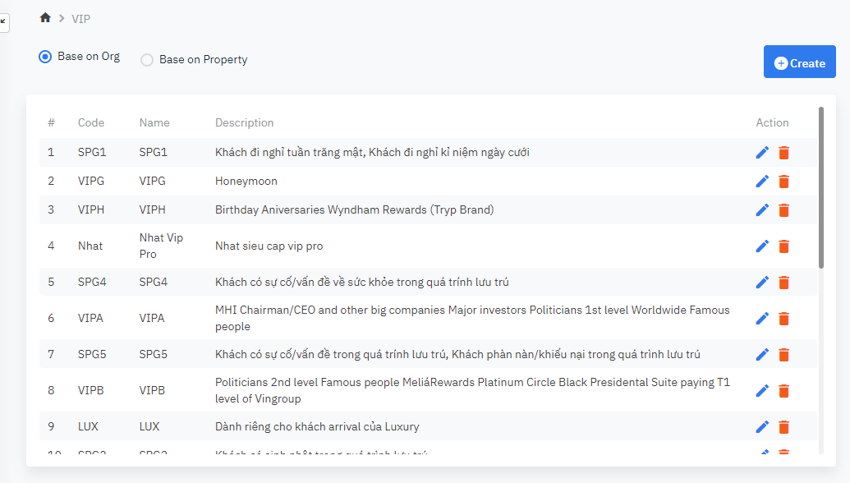The image size is (850, 483).
Task: Edit the Nhat Vip Pro entry
Action: pos(762,246)
